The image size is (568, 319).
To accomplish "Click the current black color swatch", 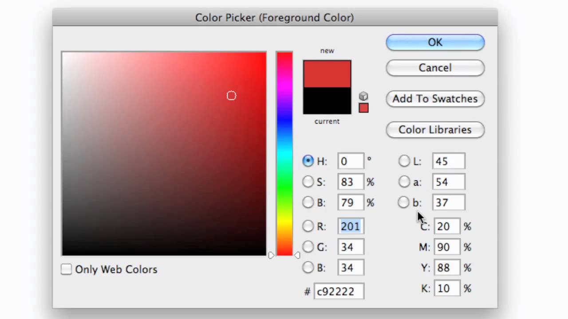I will (327, 101).
